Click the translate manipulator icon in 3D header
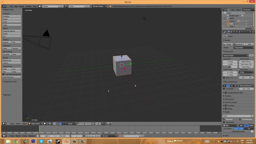Screen dimensions: 256x144 click(x=60, y=124)
